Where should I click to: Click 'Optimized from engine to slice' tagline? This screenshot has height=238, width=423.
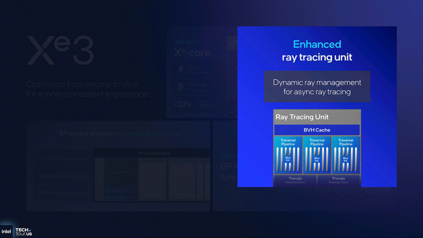tap(82, 84)
